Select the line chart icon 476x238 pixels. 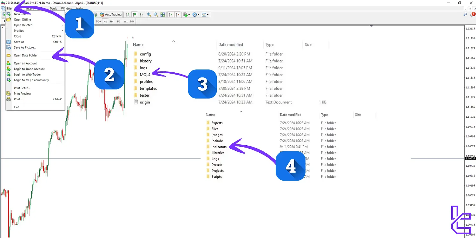[141, 15]
